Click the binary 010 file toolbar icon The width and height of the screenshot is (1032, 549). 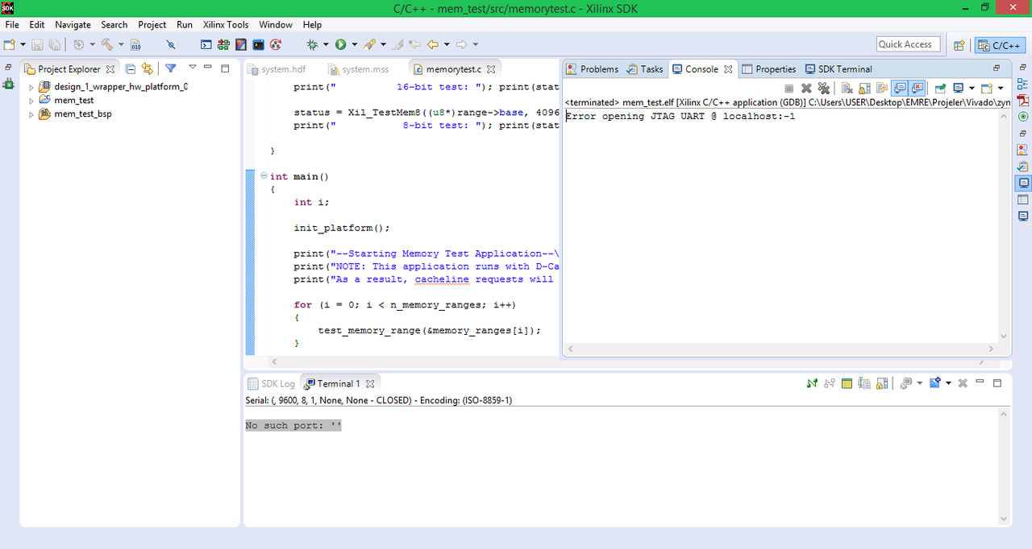[135, 44]
